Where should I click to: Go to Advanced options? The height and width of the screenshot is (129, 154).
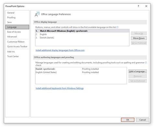12,37
